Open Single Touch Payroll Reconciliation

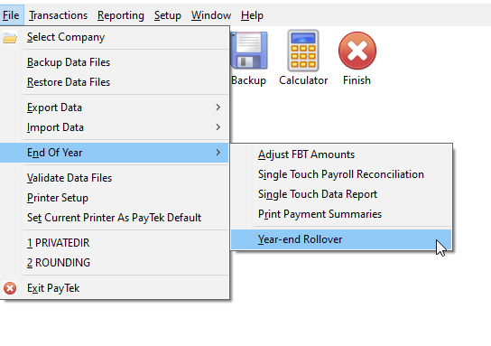[x=341, y=174]
